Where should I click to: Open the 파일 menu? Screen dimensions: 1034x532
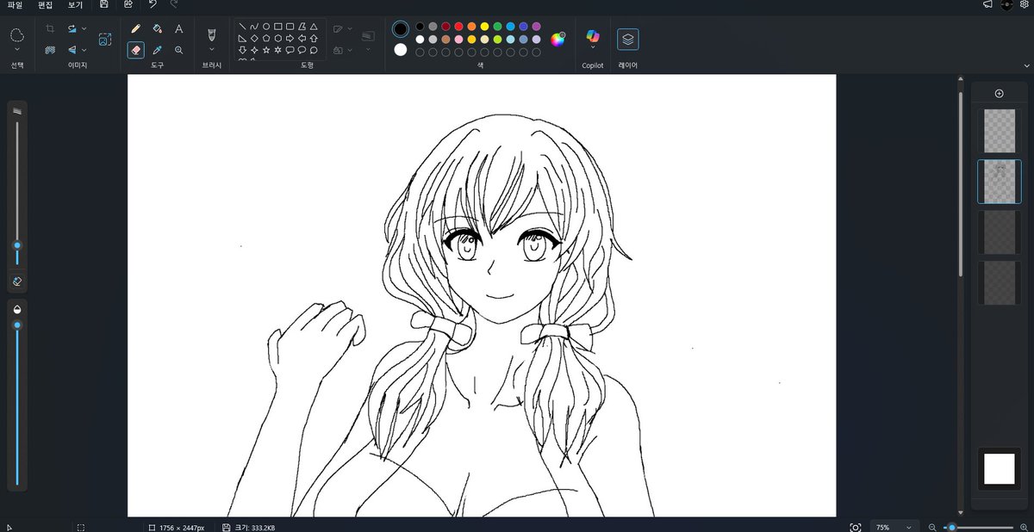click(16, 5)
